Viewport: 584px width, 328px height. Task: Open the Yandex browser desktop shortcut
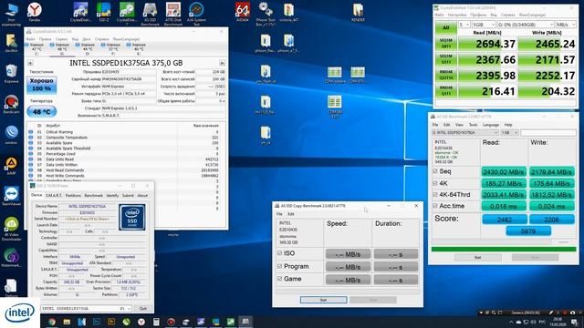(x=35, y=12)
